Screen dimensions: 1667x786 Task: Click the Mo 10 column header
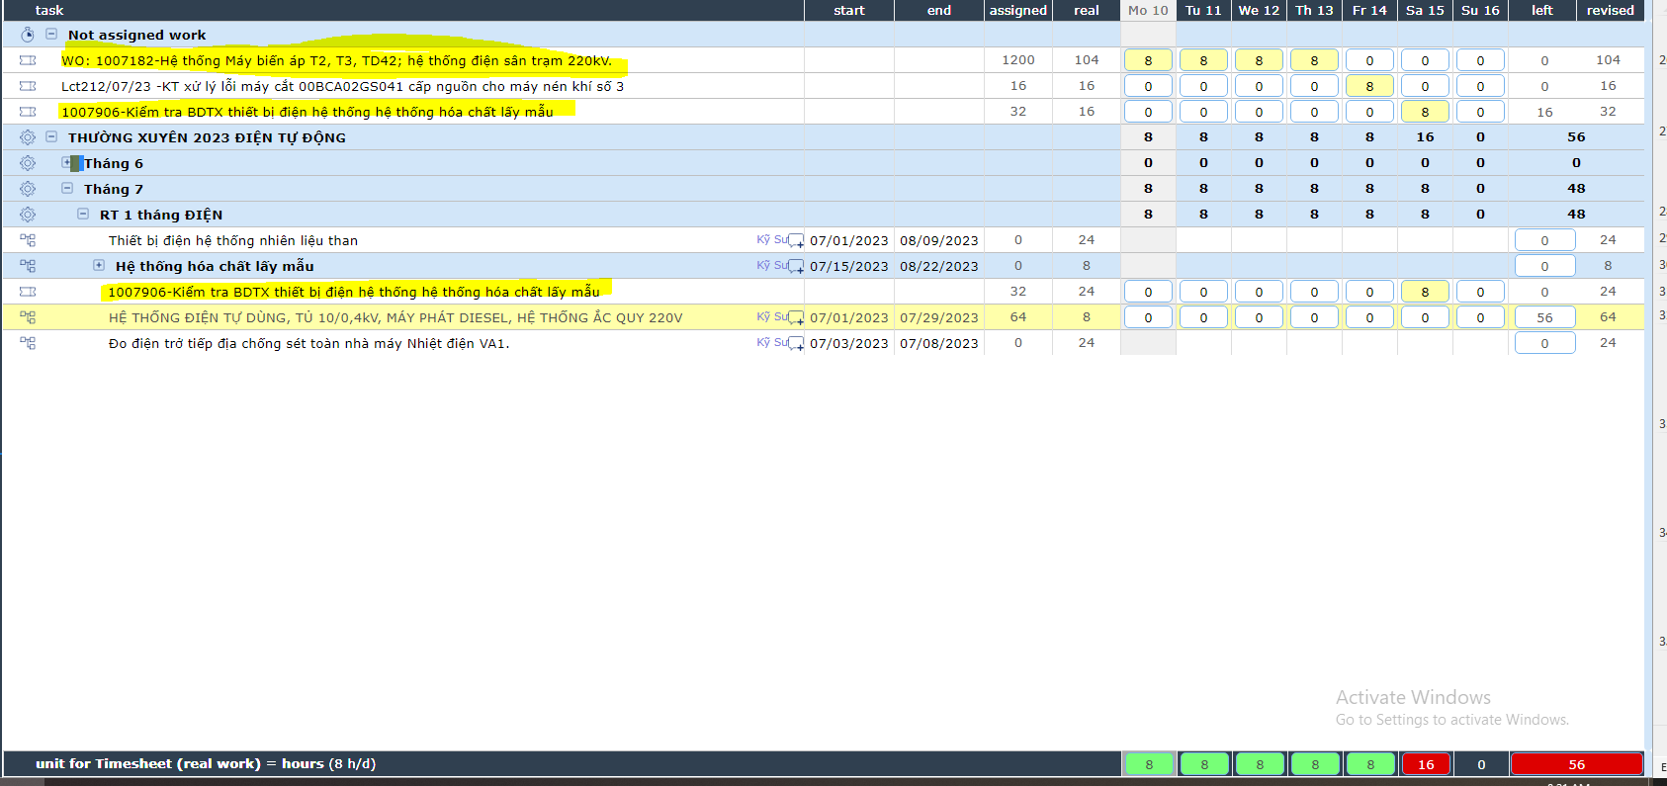1148,10
